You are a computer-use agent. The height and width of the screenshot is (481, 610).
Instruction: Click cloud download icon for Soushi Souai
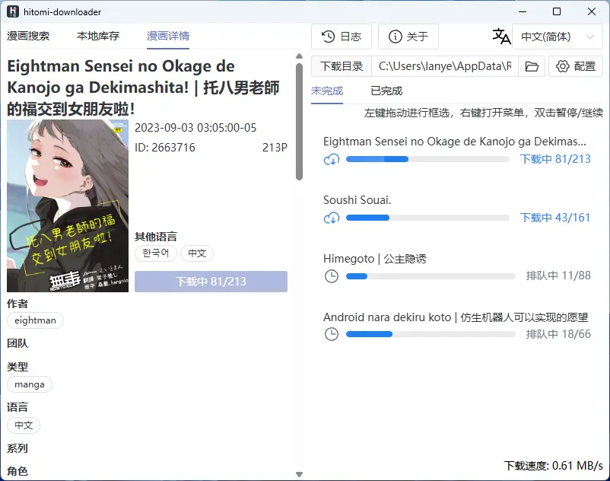click(332, 218)
